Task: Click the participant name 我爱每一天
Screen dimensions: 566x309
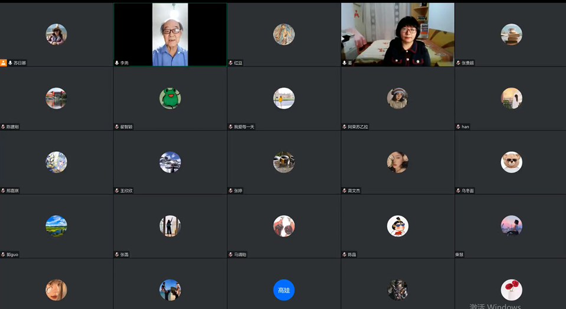Action: tap(244, 127)
